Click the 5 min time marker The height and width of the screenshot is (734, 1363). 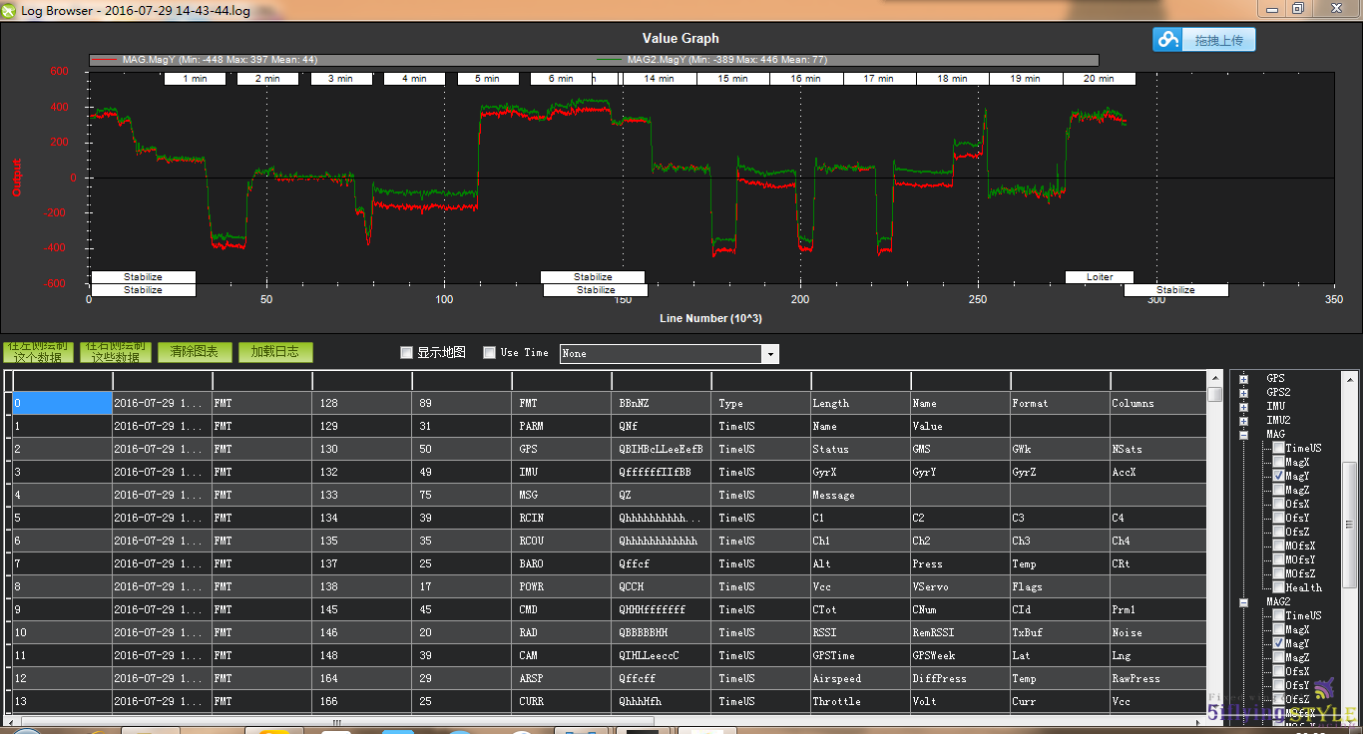click(487, 79)
